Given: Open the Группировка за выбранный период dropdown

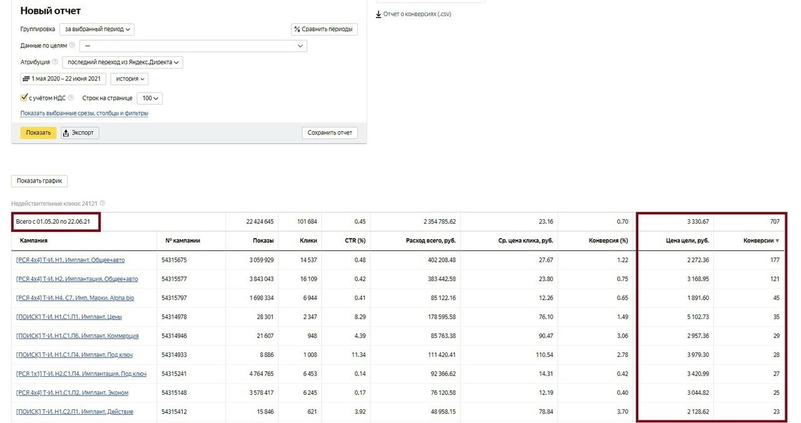Looking at the screenshot, I should click(97, 29).
